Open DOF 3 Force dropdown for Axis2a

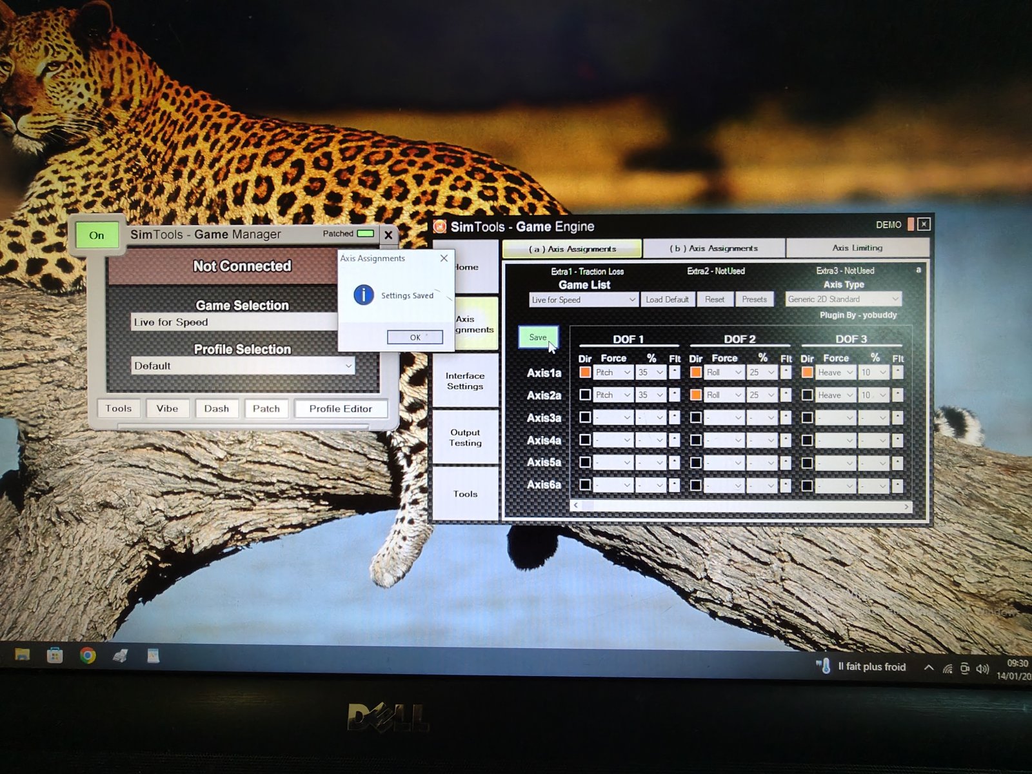click(x=835, y=395)
